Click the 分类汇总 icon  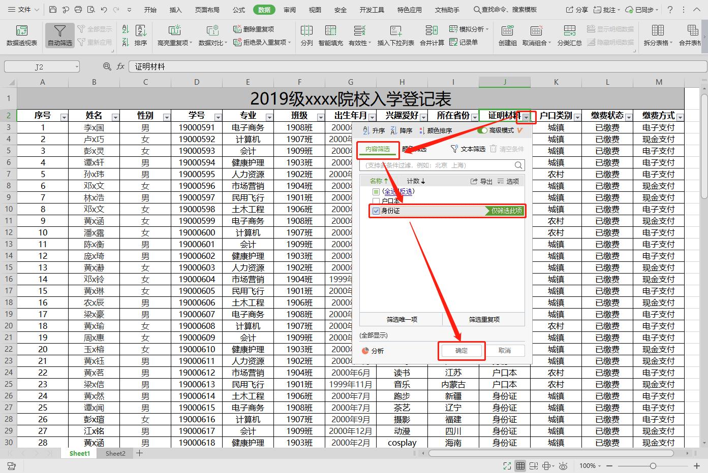(569, 35)
